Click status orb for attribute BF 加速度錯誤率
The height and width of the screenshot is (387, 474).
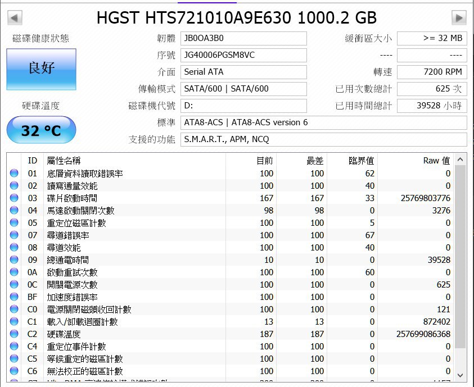tap(14, 297)
